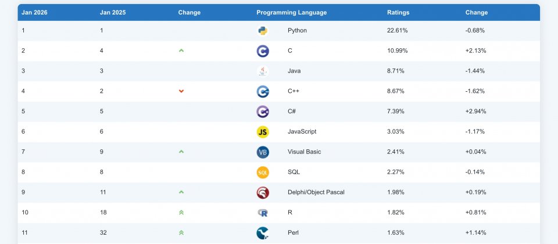Screen dimensions: 558x244
Task: Click the Delphi/Object Pascal name text
Action: click(x=316, y=192)
